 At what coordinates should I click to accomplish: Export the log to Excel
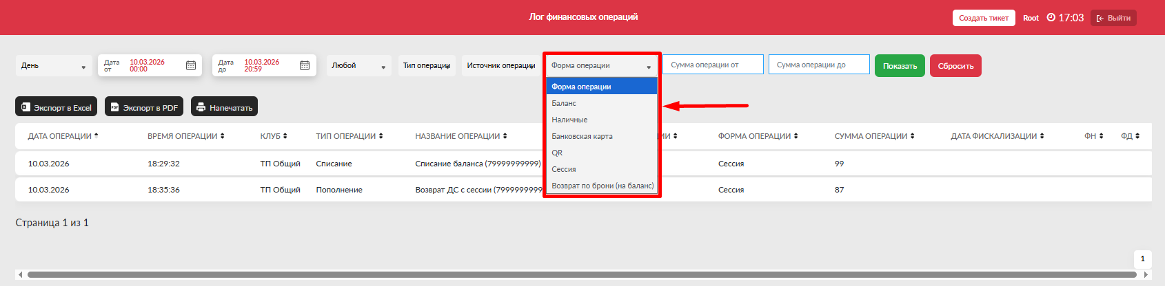click(56, 107)
